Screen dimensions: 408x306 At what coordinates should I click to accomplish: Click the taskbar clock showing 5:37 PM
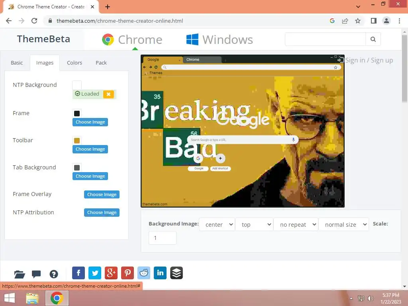coord(391,298)
